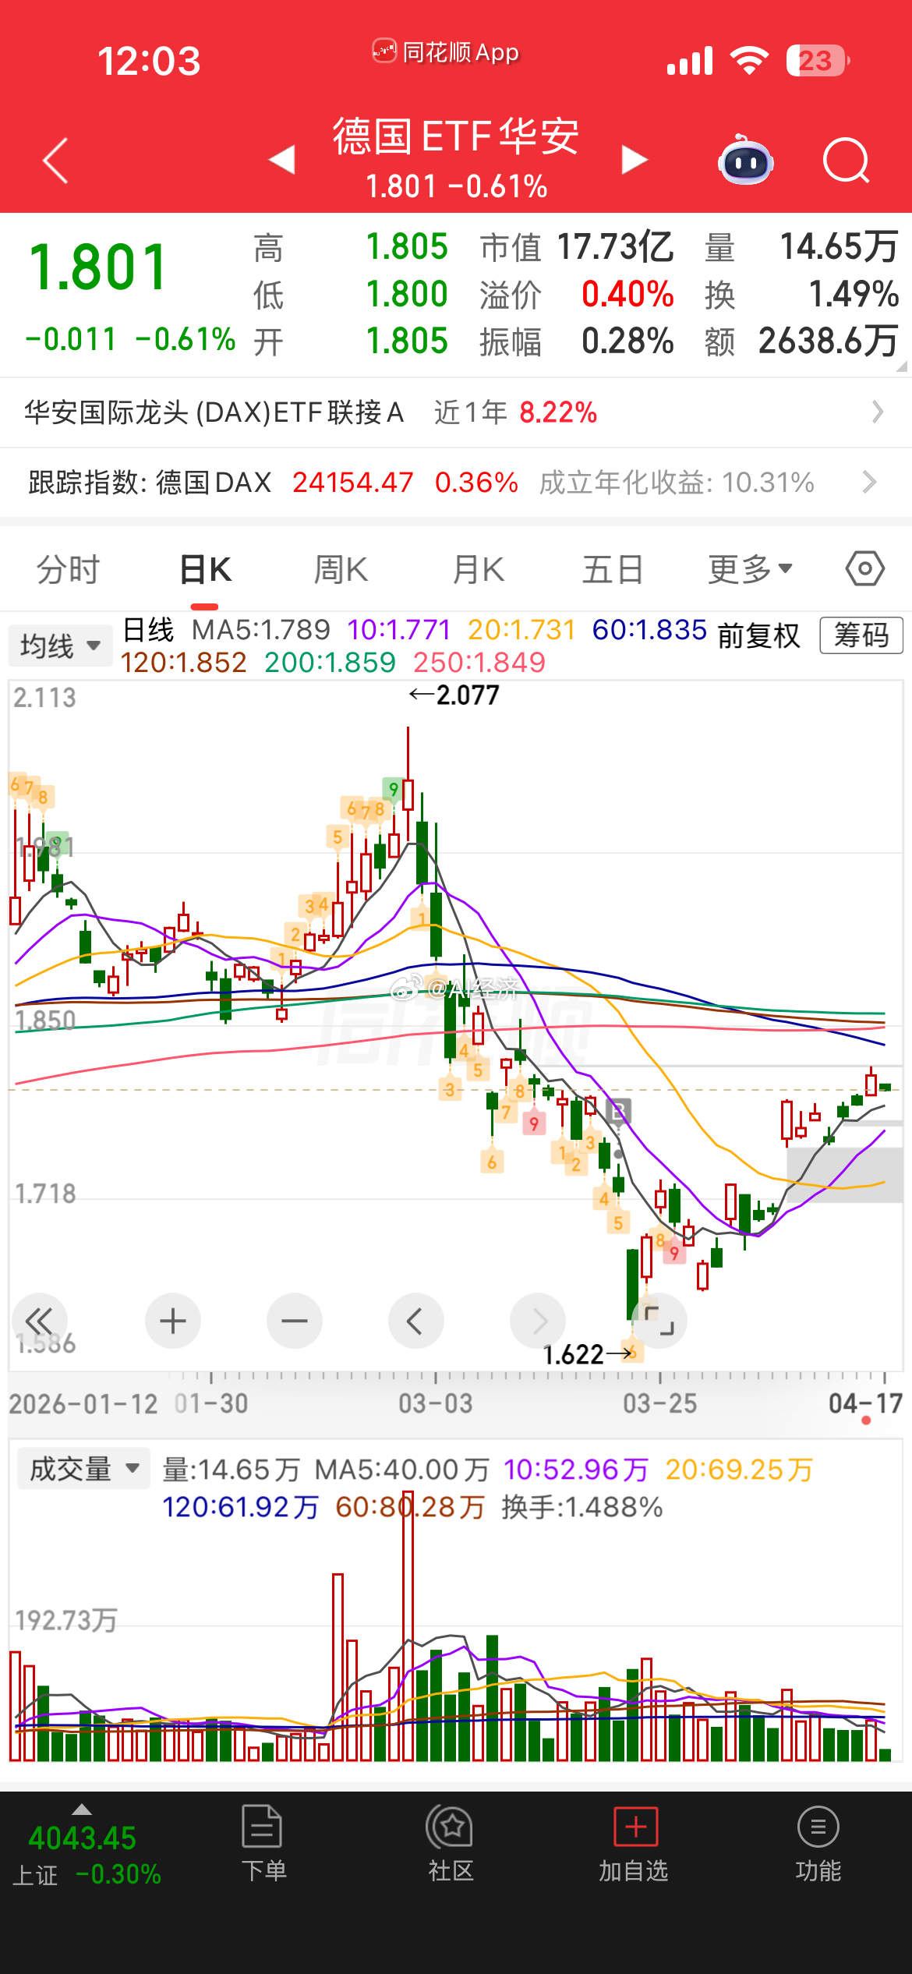Zoom out chart with minus button
The height and width of the screenshot is (1974, 912).
click(295, 1321)
